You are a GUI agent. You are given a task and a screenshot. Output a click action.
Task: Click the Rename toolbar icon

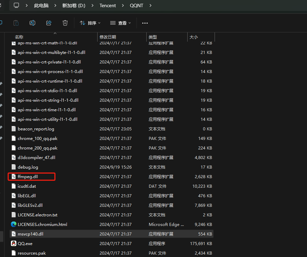(32, 23)
